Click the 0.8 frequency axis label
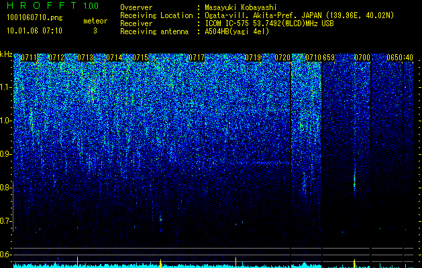The height and width of the screenshot is (268, 422). [x=5, y=188]
